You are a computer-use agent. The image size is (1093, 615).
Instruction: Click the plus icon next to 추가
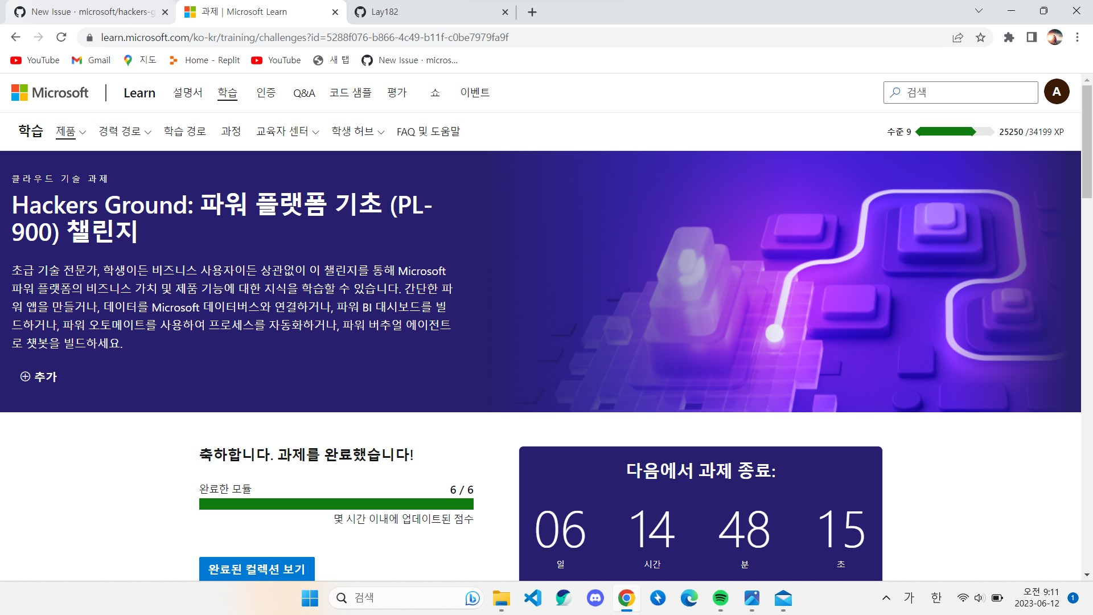click(x=24, y=376)
